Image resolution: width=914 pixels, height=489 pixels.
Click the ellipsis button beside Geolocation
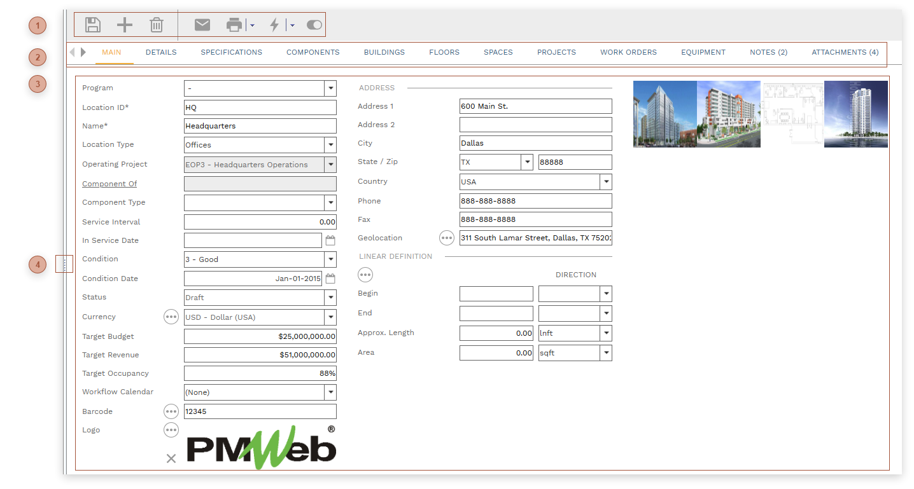pos(447,238)
